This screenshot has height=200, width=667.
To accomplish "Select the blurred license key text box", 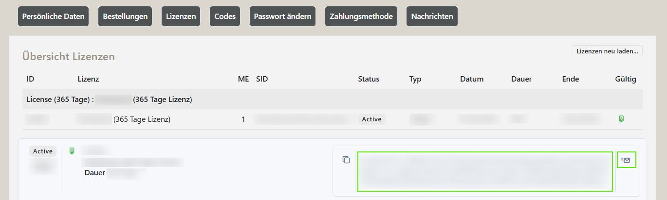I will pos(485,171).
